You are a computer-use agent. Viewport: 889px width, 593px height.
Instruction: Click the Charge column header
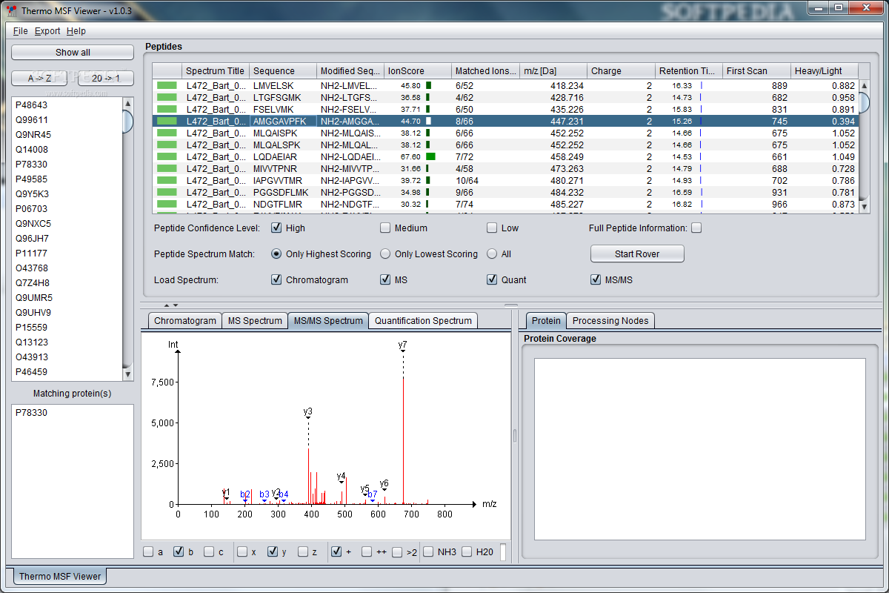coord(621,71)
